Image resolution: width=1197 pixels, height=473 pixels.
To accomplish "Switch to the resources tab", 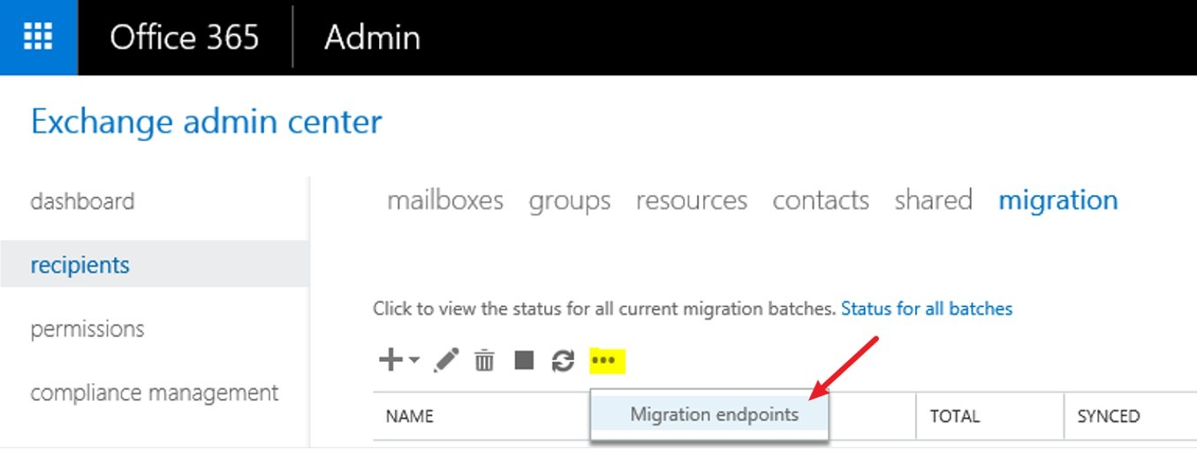I will pos(692,200).
